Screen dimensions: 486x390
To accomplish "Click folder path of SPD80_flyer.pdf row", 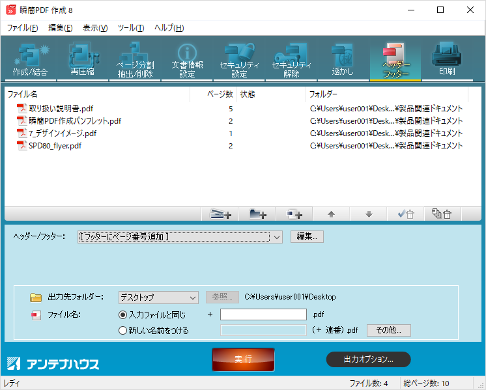I will (x=386, y=146).
